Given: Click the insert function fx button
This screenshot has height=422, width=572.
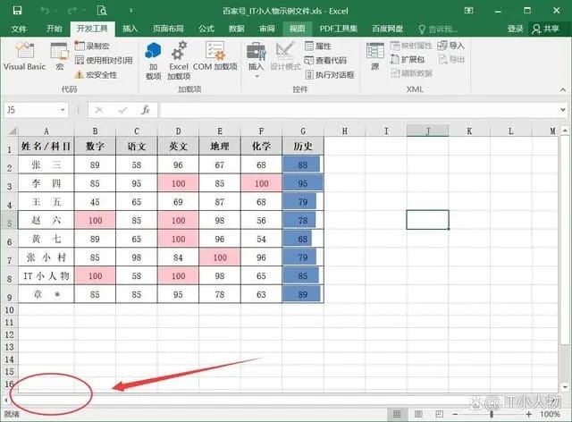Looking at the screenshot, I should pyautogui.click(x=146, y=110).
